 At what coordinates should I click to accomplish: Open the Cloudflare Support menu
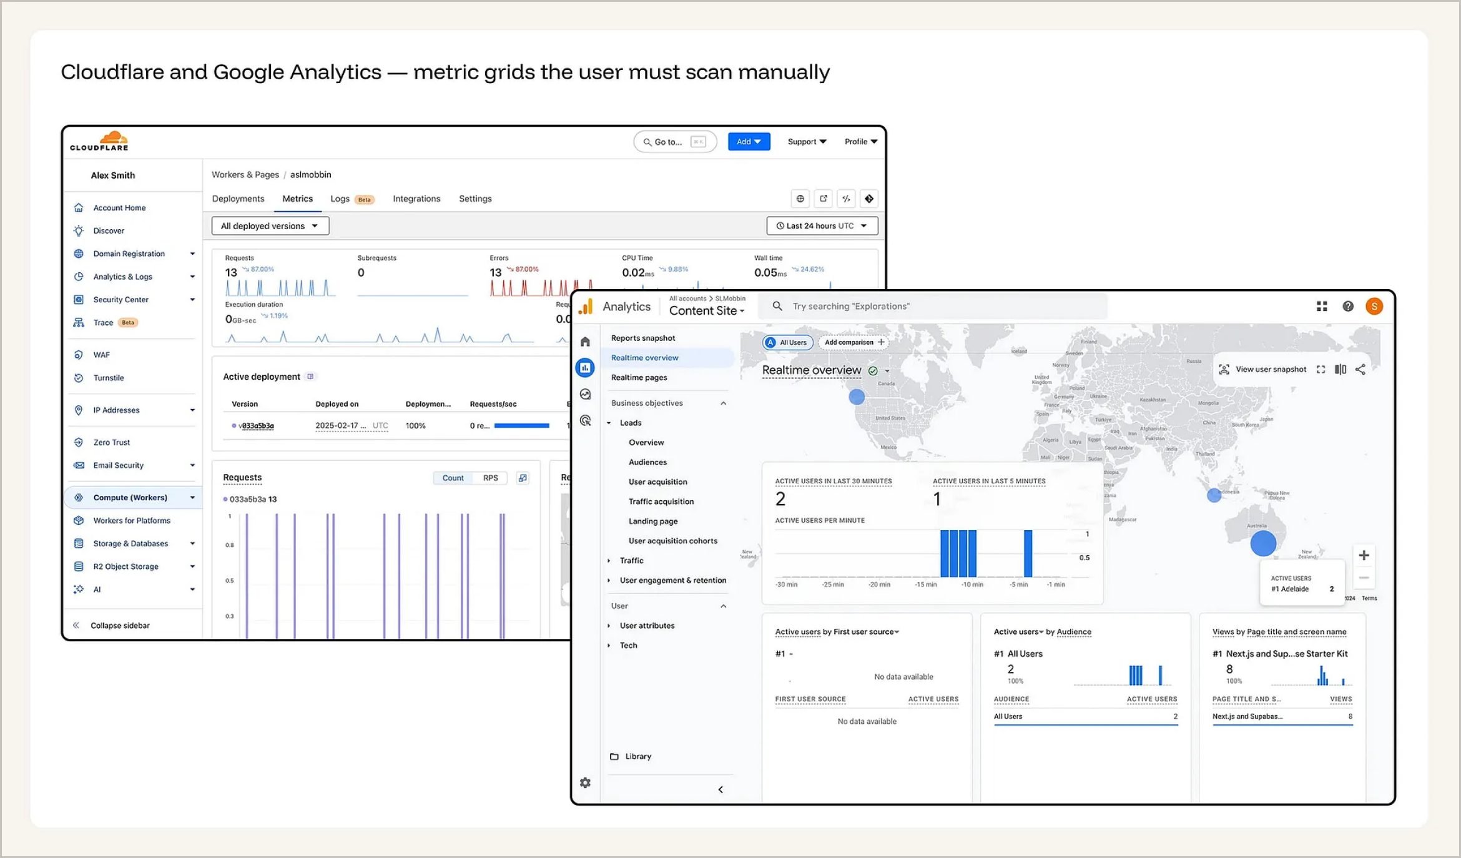(x=807, y=142)
